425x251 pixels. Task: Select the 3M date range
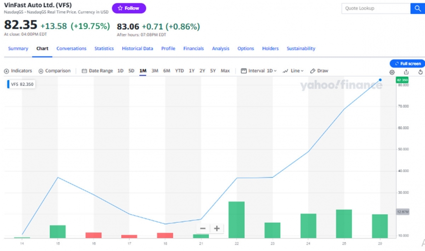pyautogui.click(x=155, y=71)
